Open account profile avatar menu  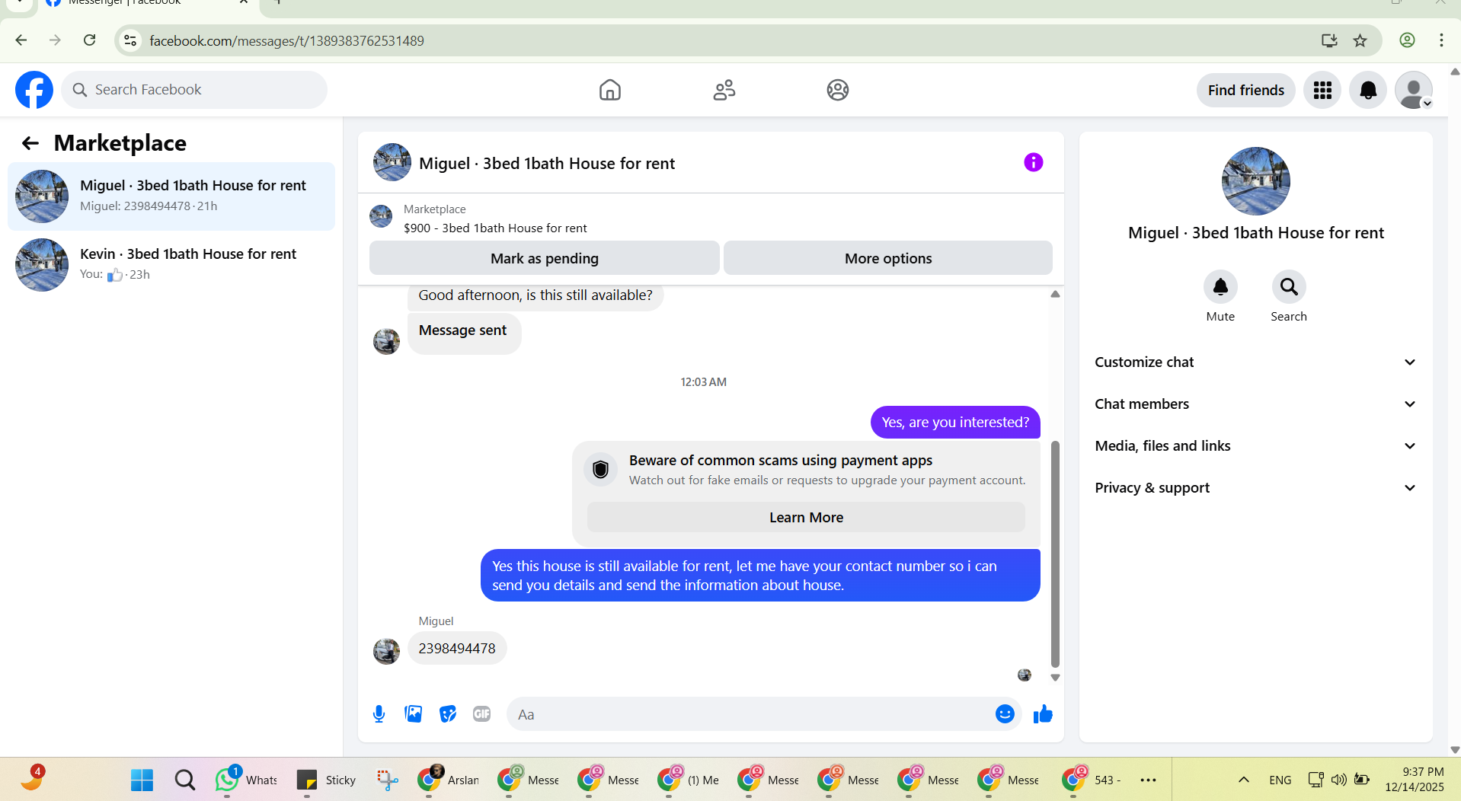click(x=1414, y=91)
